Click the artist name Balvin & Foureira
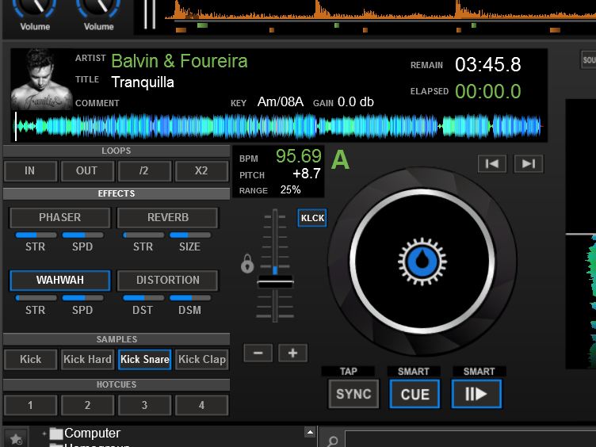Screen dimensions: 596x447 click(179, 61)
